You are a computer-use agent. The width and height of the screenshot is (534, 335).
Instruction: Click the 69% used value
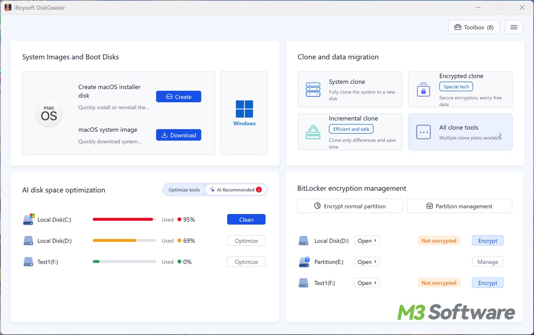pyautogui.click(x=189, y=241)
